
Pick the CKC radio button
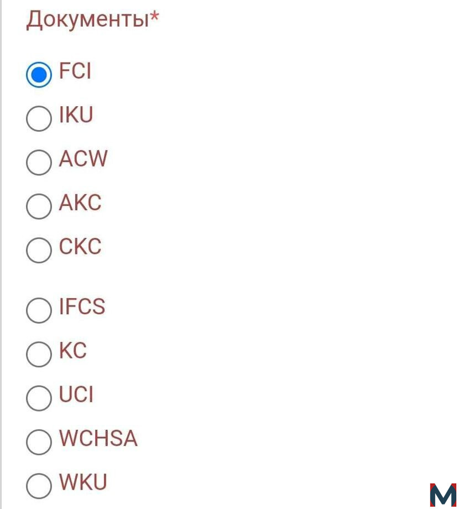(39, 250)
